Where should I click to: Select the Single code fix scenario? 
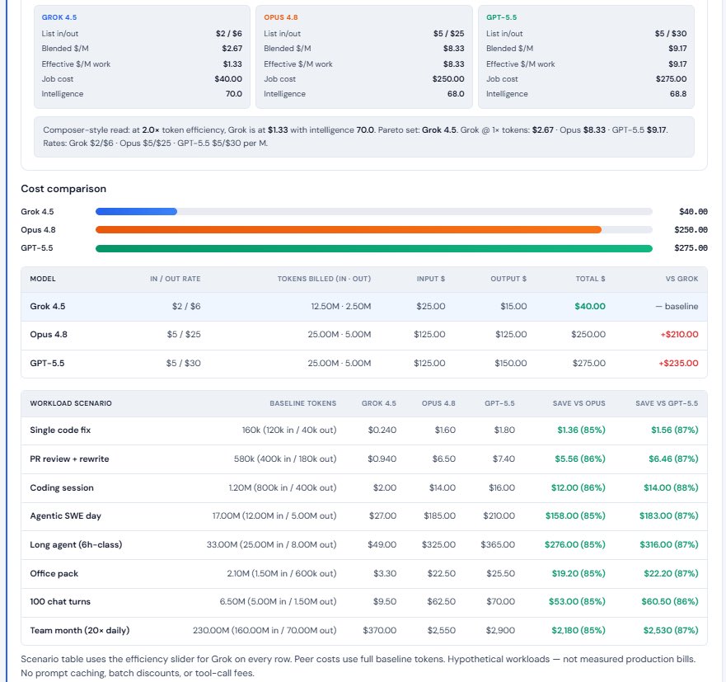point(60,430)
